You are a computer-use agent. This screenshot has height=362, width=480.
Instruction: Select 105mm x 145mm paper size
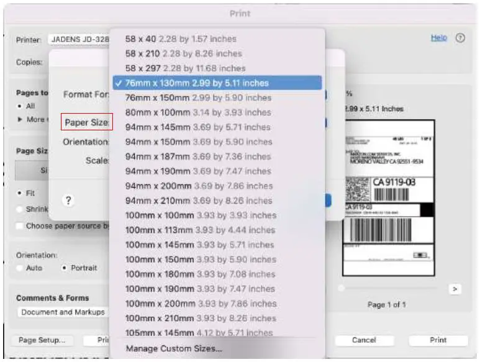(217, 332)
